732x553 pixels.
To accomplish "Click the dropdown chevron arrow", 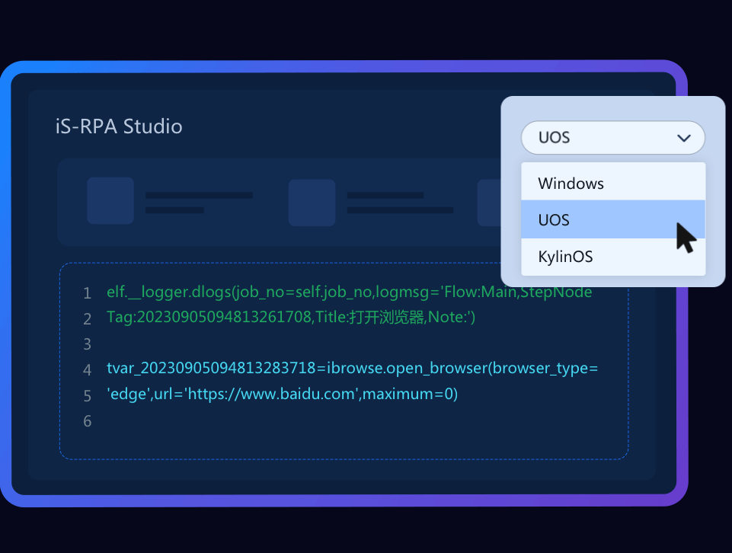I will (x=684, y=138).
